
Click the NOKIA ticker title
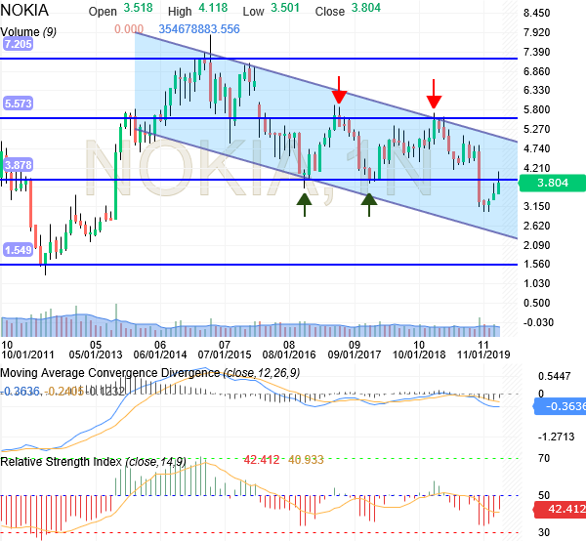tap(24, 10)
